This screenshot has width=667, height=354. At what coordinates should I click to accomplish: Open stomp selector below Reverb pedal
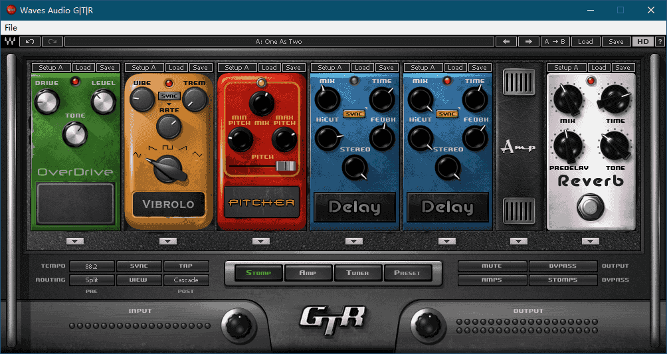tap(591, 241)
